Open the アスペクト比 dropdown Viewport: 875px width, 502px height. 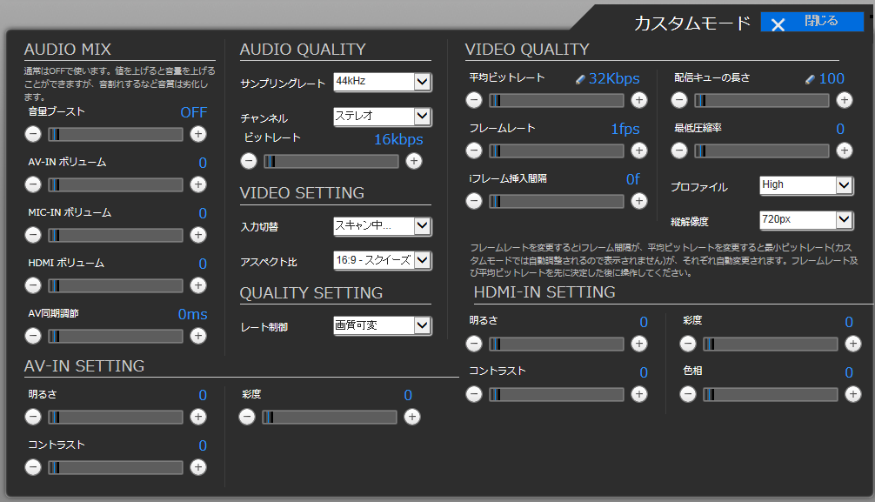tap(381, 259)
